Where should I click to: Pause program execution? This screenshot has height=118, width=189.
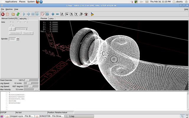point(33,14)
